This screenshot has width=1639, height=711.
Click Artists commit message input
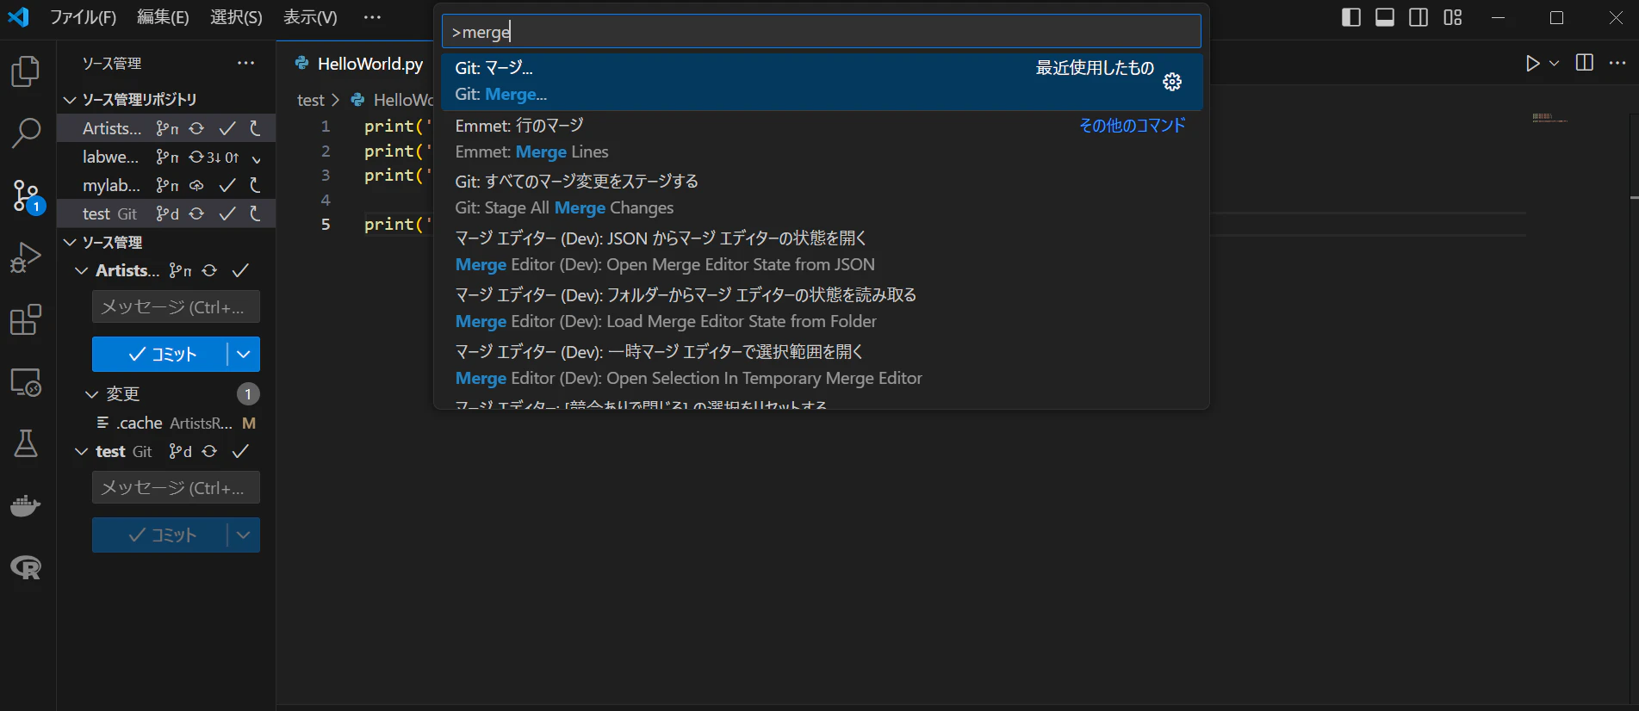tap(176, 307)
